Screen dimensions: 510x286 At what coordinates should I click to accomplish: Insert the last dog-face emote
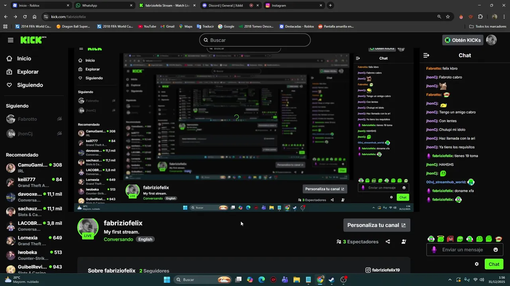499,239
